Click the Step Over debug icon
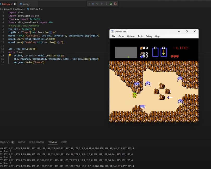 point(97,4)
